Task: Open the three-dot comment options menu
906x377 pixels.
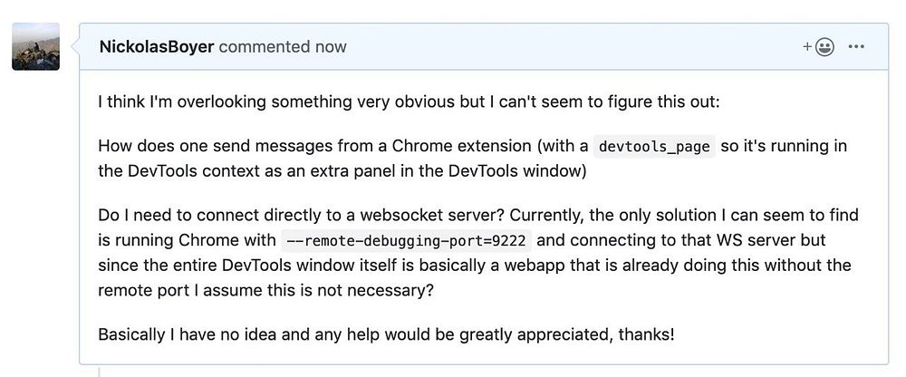Action: tap(856, 47)
